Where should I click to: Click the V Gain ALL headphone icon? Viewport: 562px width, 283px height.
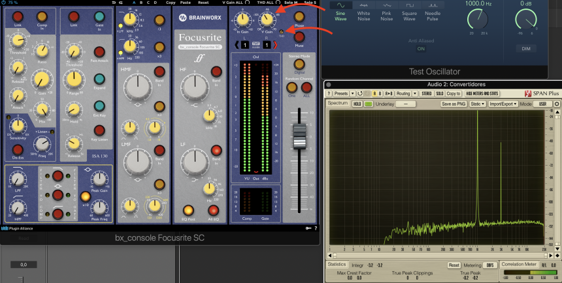[x=247, y=3]
